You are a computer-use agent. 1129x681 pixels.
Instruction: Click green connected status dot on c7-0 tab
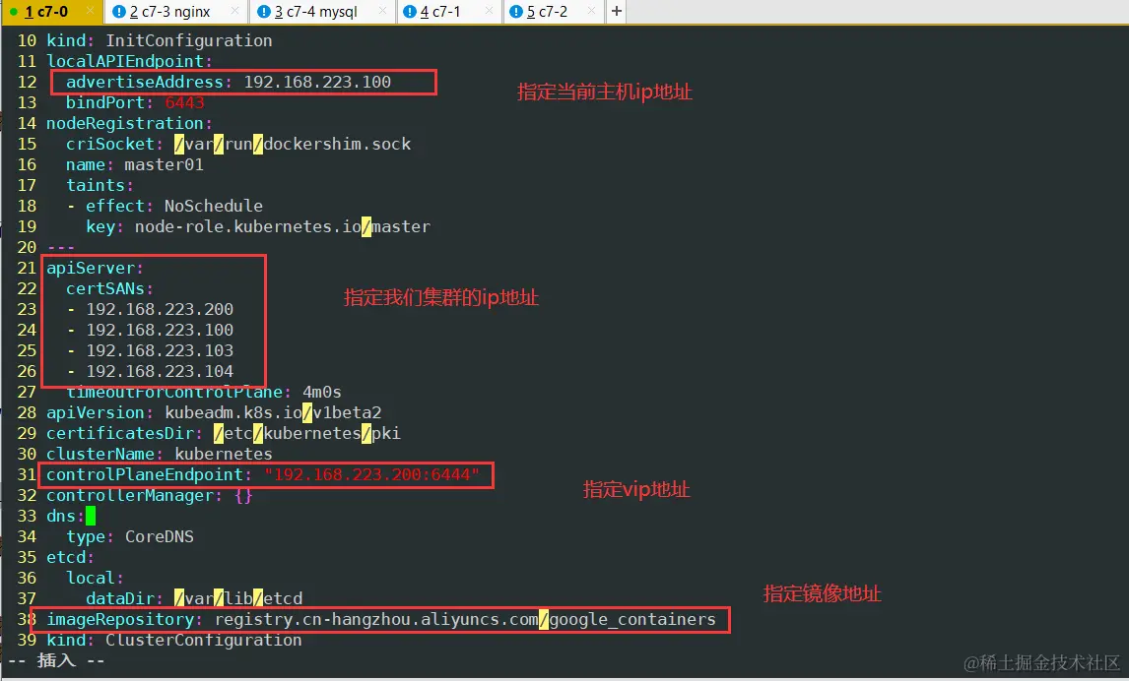pyautogui.click(x=14, y=12)
